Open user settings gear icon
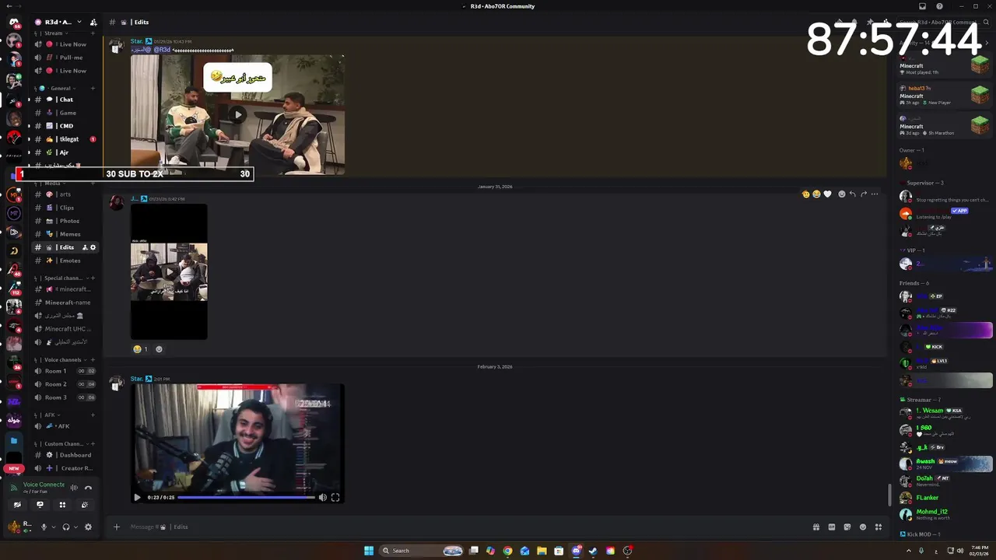The image size is (996, 560). coord(88,527)
